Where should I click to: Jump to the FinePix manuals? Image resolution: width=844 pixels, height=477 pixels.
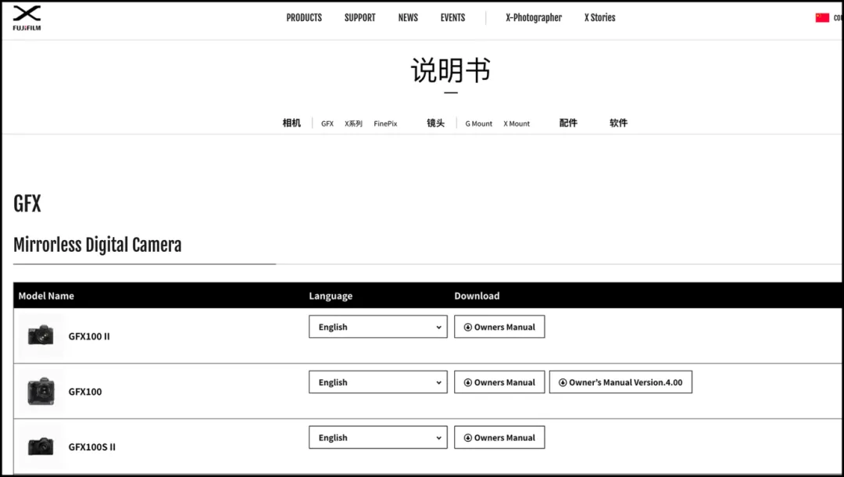(385, 124)
